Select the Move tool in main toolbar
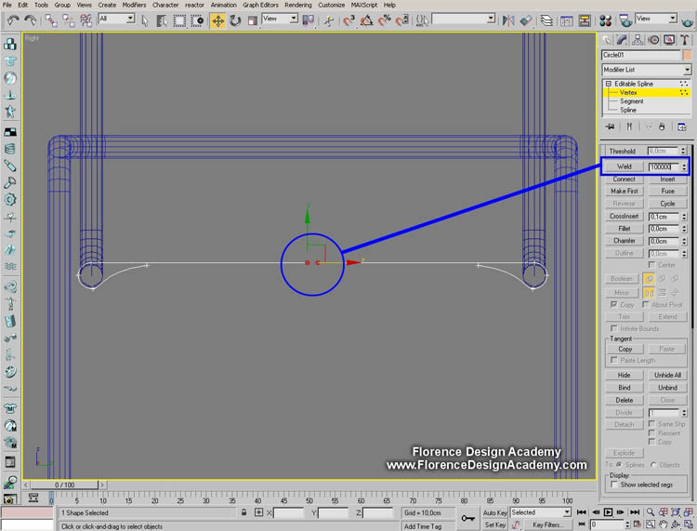 tap(217, 20)
